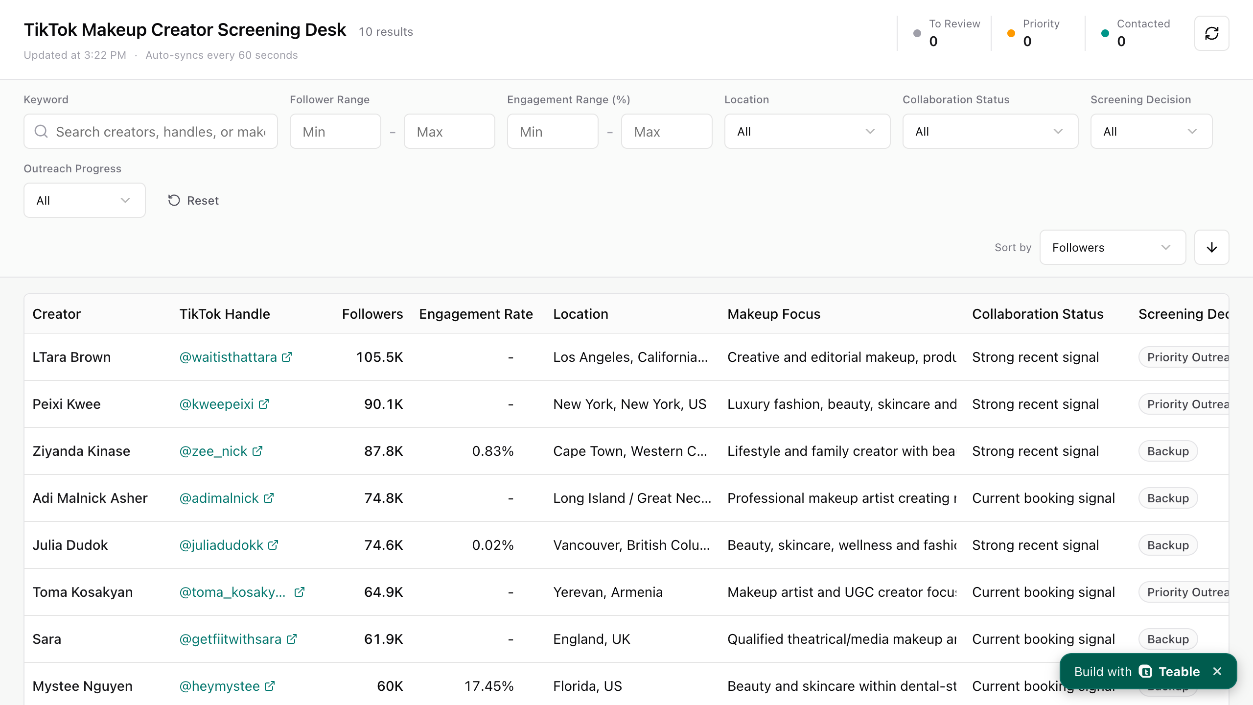Open external link icon for @heymystee
Screen dimensions: 1253x705
(270, 686)
